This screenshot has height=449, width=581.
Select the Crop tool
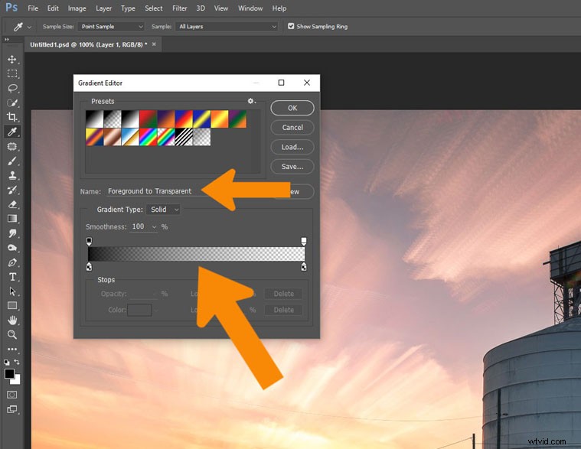tap(11, 117)
